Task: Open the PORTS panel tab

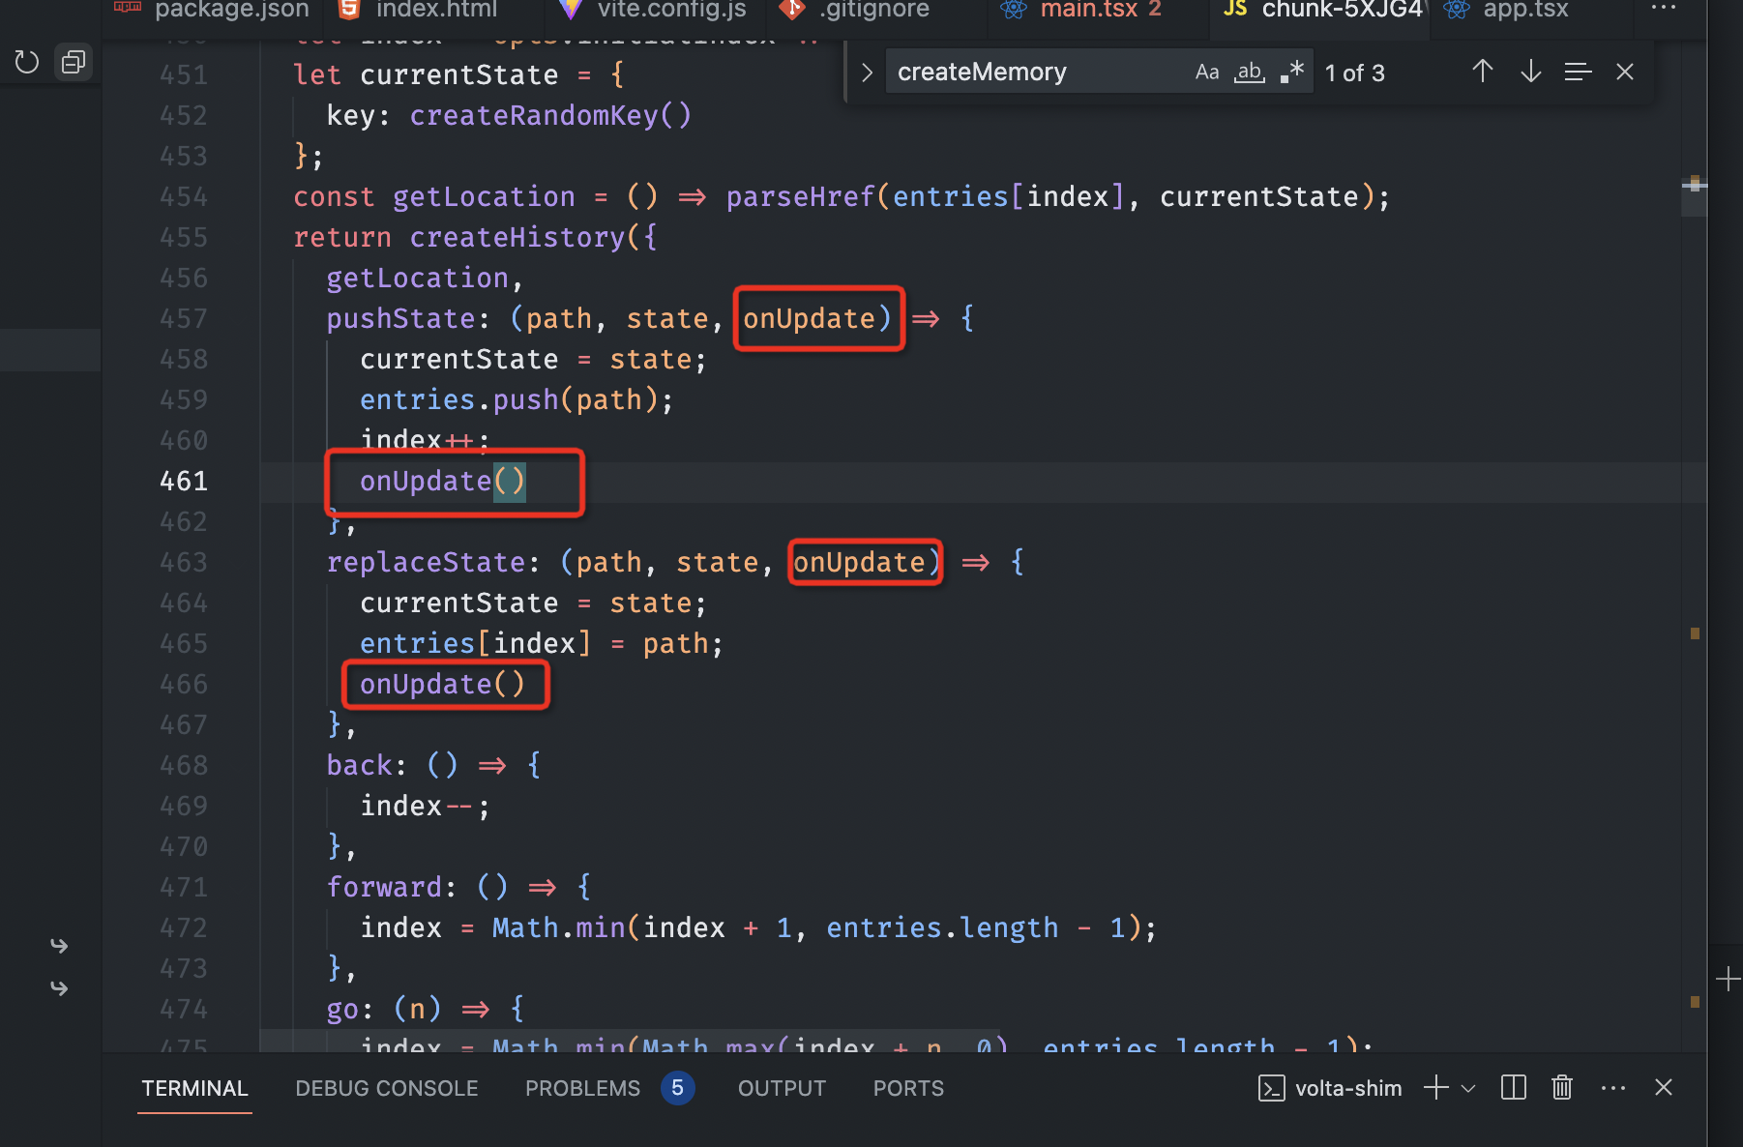Action: [x=908, y=1088]
